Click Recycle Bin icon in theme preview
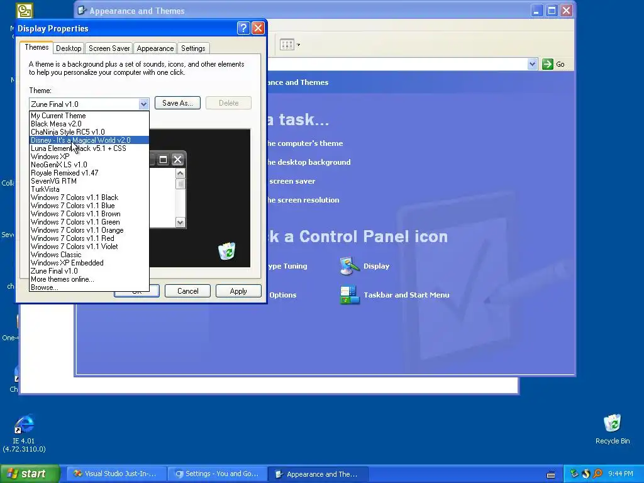Screen dimensions: 644x483 click(226, 251)
